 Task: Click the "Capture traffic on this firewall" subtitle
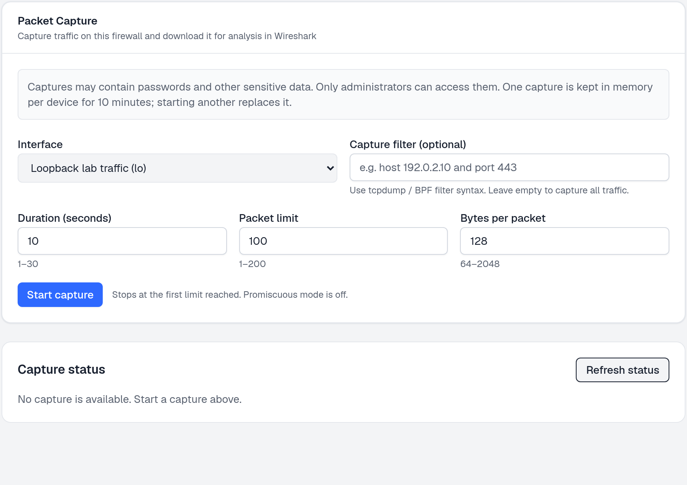pos(167,36)
